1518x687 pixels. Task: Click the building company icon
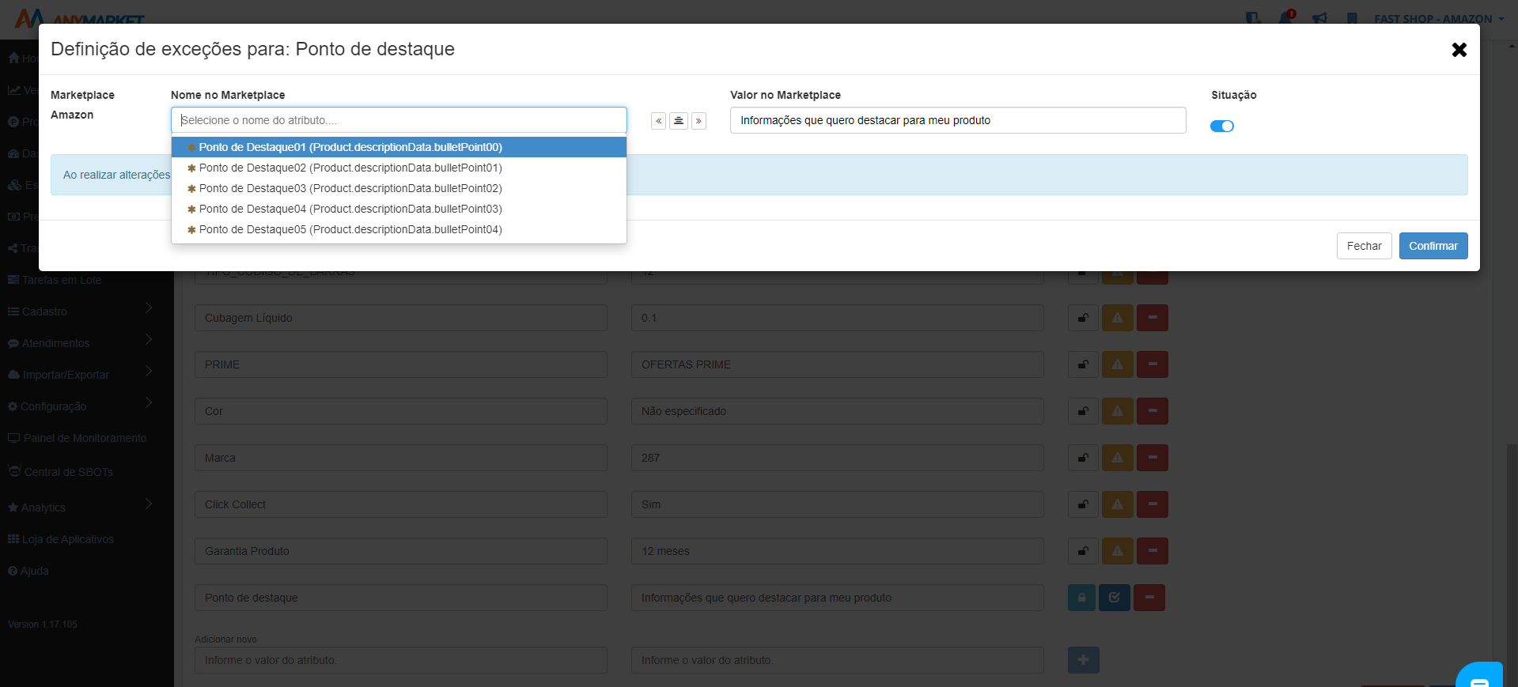(x=1353, y=18)
